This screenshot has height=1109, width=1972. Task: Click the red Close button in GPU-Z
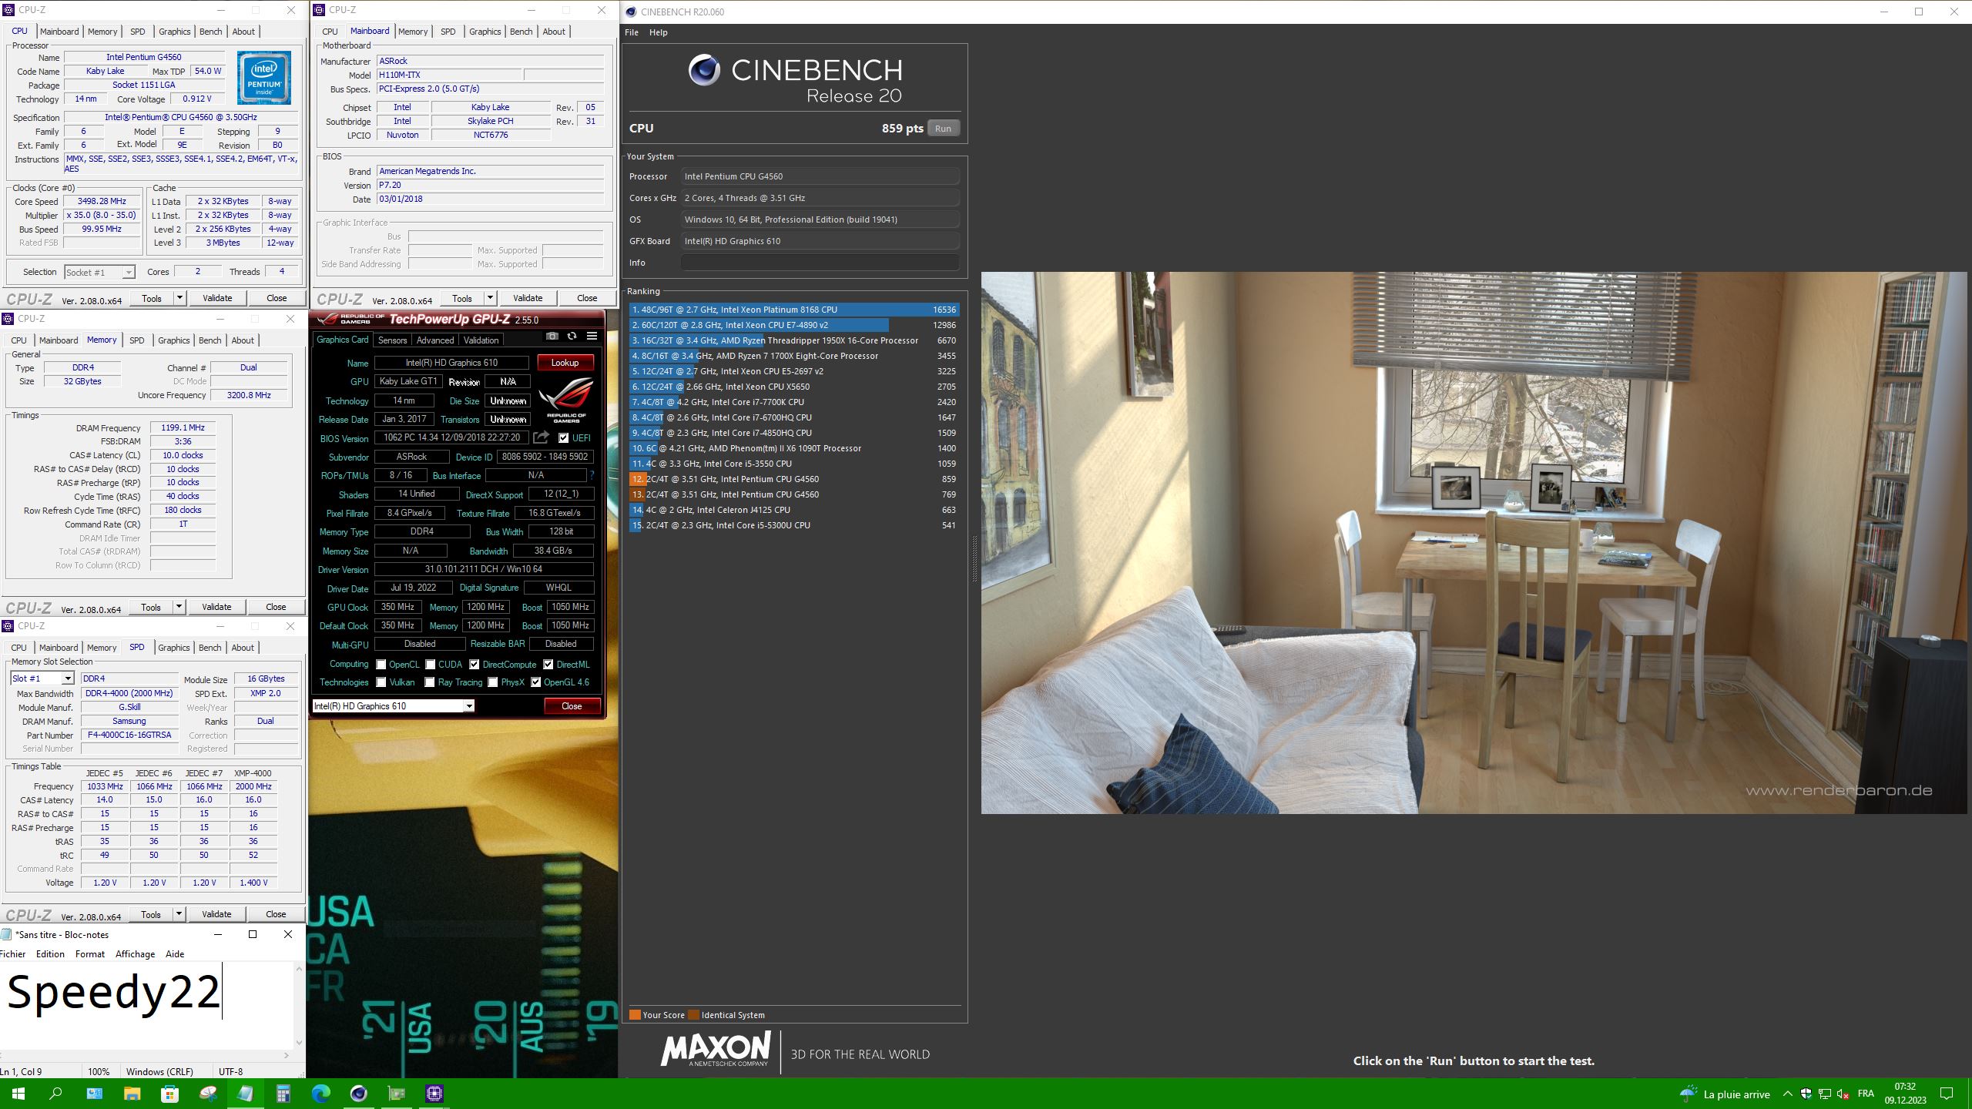click(572, 705)
